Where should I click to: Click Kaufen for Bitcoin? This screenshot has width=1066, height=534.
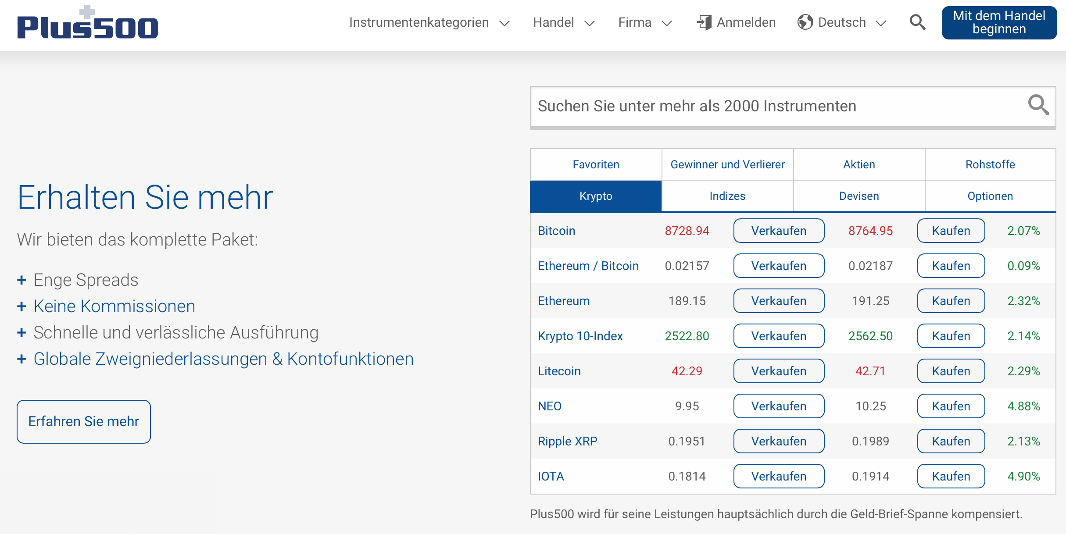pyautogui.click(x=951, y=231)
